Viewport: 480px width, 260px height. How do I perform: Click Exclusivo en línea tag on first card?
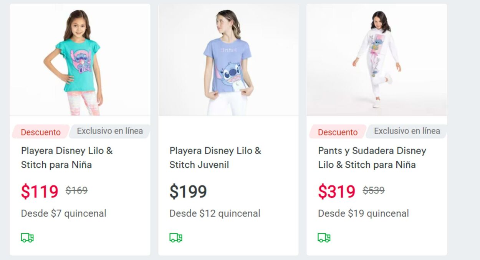click(110, 131)
